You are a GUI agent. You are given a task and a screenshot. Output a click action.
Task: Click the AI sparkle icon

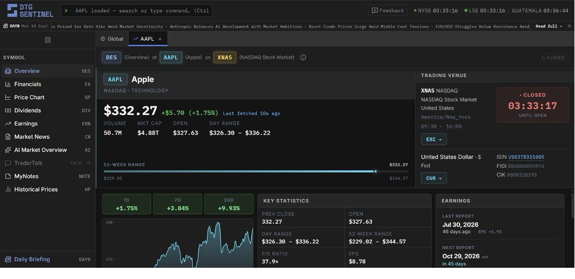[8, 150]
